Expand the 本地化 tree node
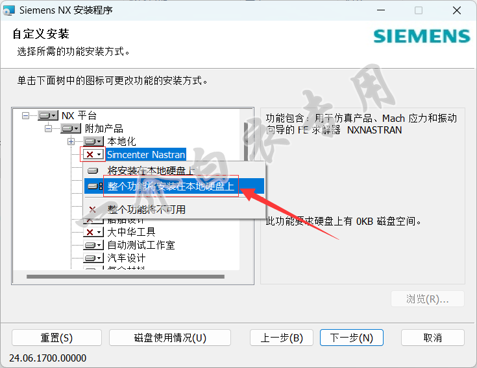The width and height of the screenshot is (477, 368). 71,141
